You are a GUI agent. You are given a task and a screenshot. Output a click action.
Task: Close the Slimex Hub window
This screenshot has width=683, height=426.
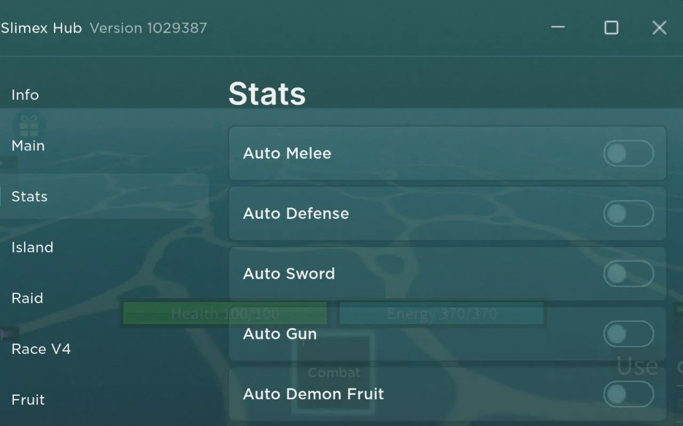tap(660, 28)
